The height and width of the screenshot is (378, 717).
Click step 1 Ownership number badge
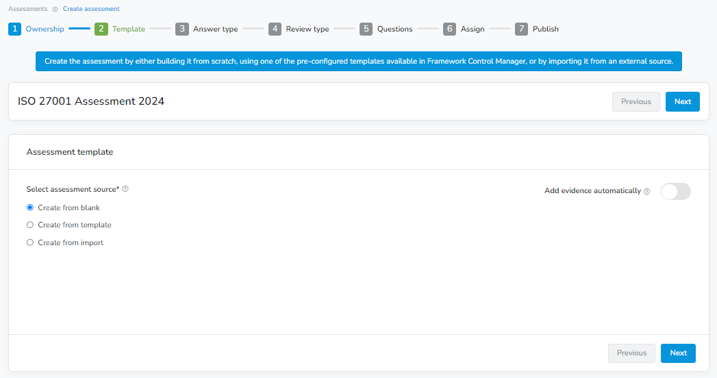[x=15, y=29]
